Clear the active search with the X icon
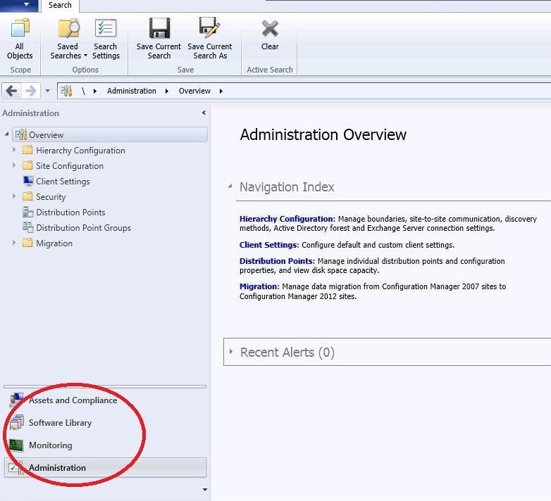 270,28
